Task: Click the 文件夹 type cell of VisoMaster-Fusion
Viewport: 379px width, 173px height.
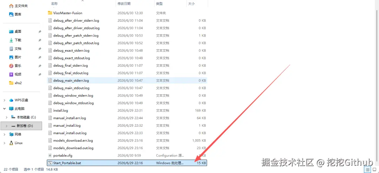Action: click(x=161, y=13)
